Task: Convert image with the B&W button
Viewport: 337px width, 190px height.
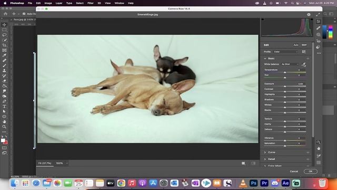Action: tap(304, 45)
